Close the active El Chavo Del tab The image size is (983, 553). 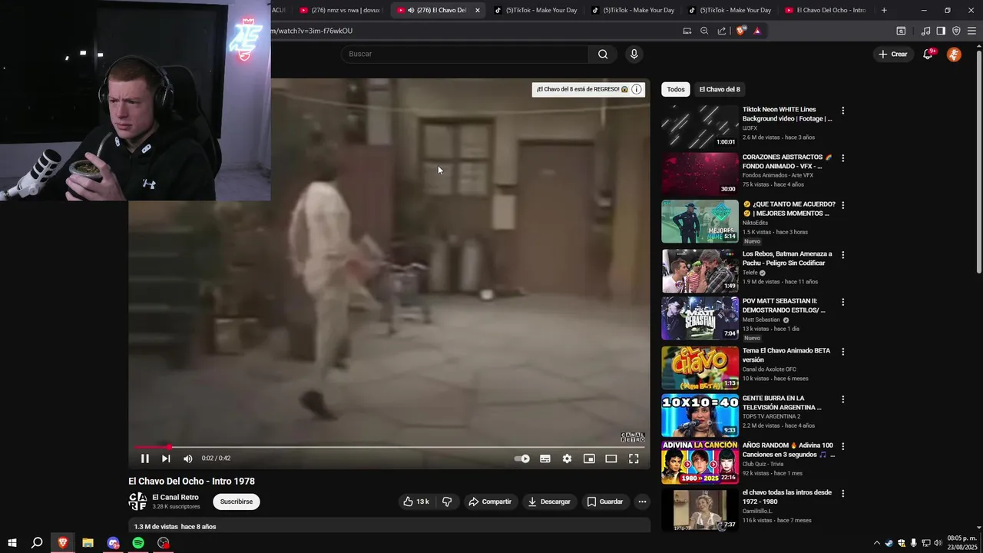point(478,10)
